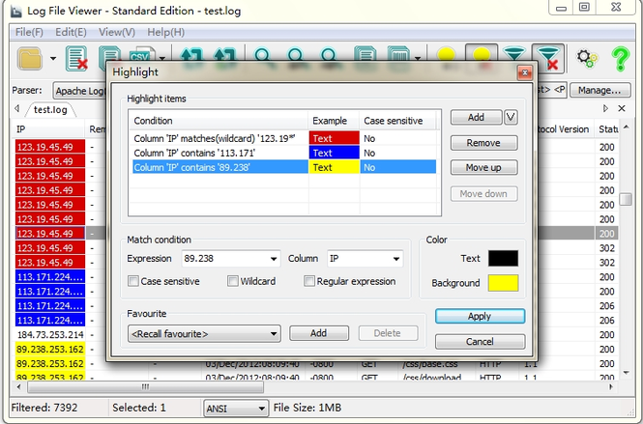
Task: Click Add in Highlight items
Action: coord(476,117)
